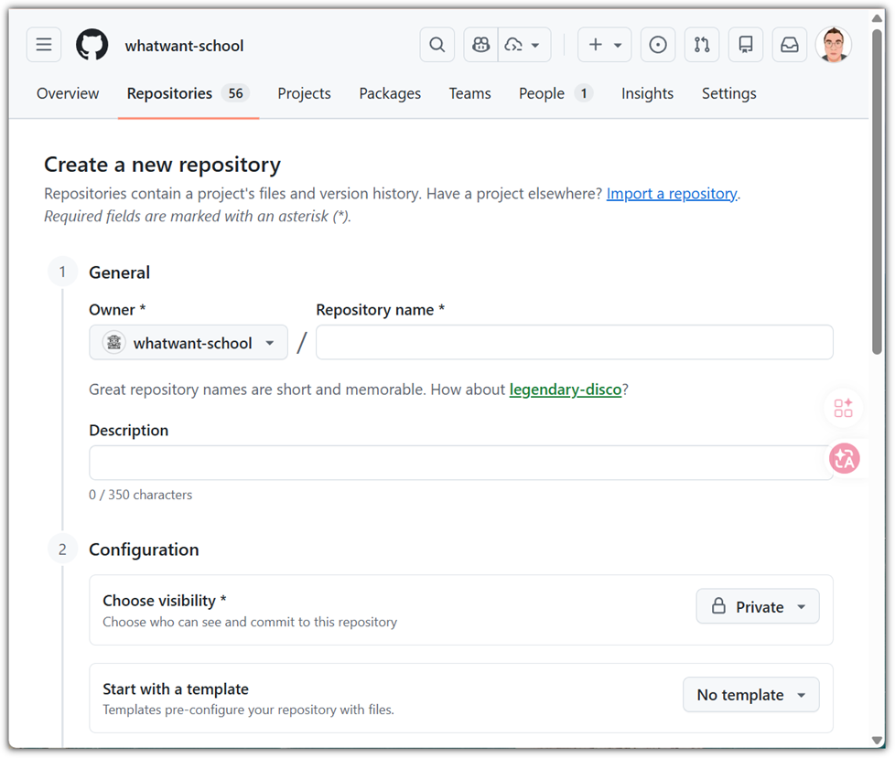Open the repositories bookmark icon in header

pyautogui.click(x=746, y=45)
